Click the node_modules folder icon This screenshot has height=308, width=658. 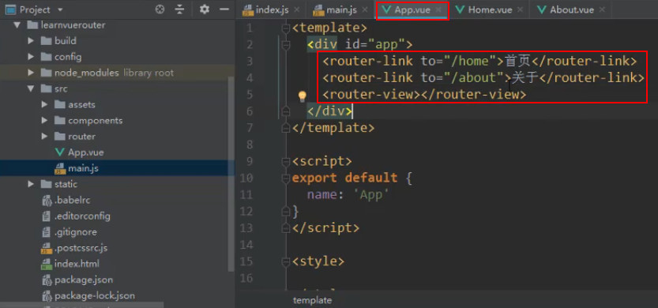click(x=46, y=73)
